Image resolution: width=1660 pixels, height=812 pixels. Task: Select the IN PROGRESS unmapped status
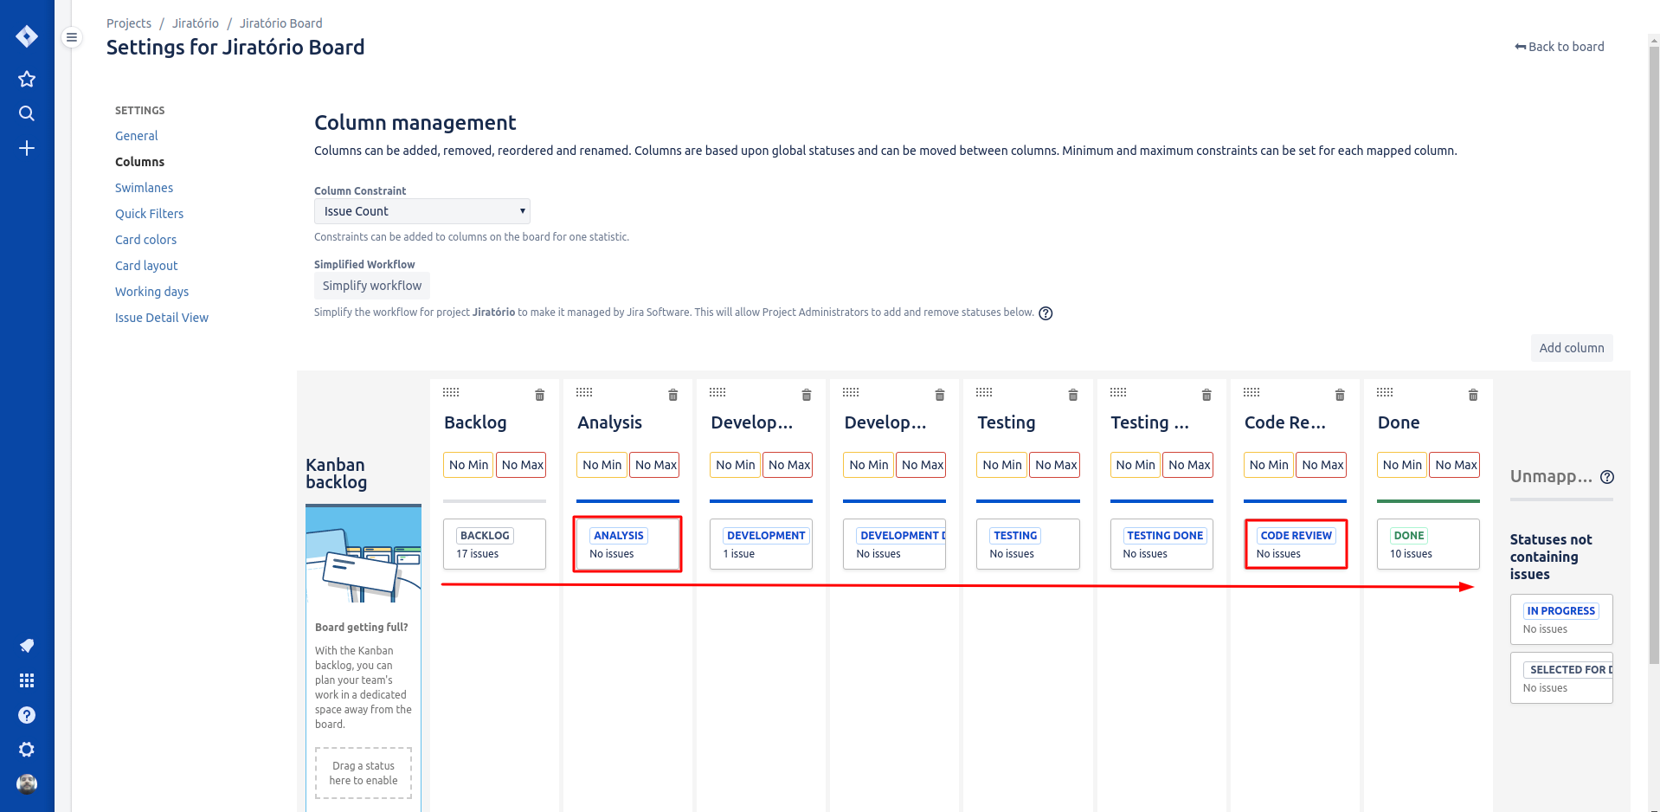[x=1561, y=619]
